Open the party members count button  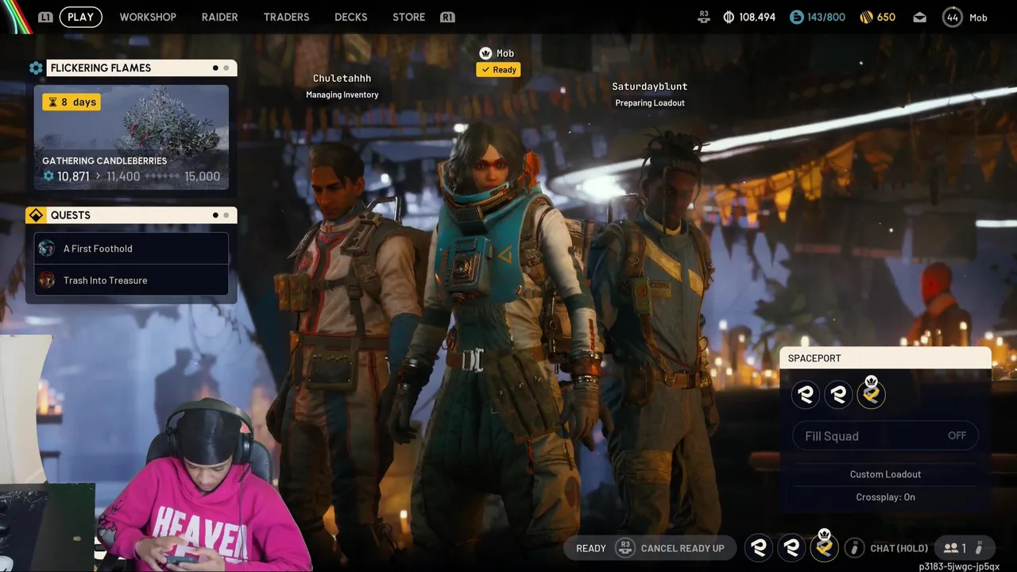(x=964, y=547)
